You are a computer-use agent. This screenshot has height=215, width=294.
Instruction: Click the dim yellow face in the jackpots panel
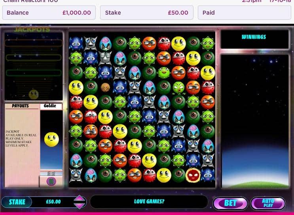(x=34, y=94)
